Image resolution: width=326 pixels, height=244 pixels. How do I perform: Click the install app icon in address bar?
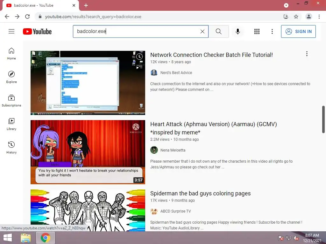286,17
